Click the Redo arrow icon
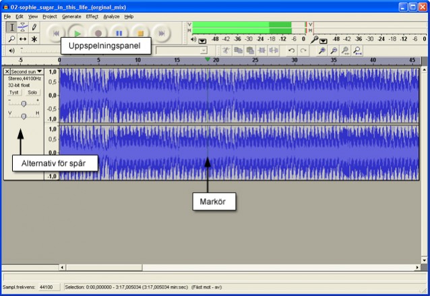 [303, 51]
